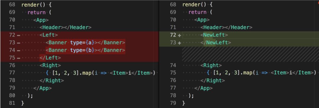Click the return keyword in right pane

click(x=197, y=12)
